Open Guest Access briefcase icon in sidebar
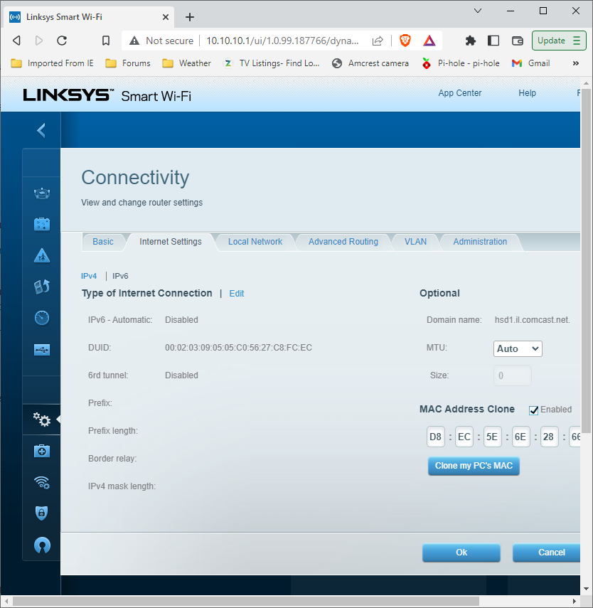This screenshot has height=608, width=593. pyautogui.click(x=42, y=224)
